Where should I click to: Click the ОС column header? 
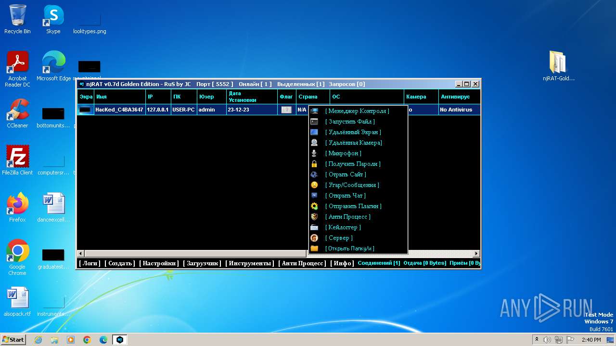(367, 97)
